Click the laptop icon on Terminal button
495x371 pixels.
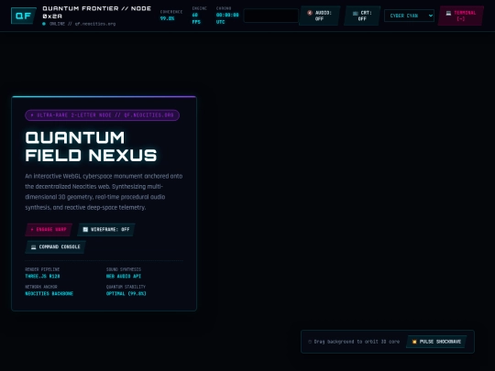(x=448, y=13)
